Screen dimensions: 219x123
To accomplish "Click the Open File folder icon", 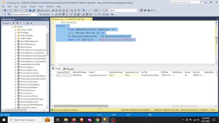I will pyautogui.click(x=26, y=11).
